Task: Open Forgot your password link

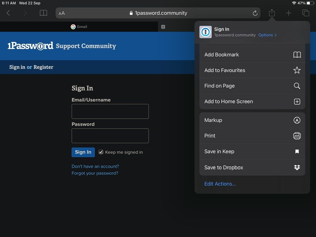Action: [95, 173]
